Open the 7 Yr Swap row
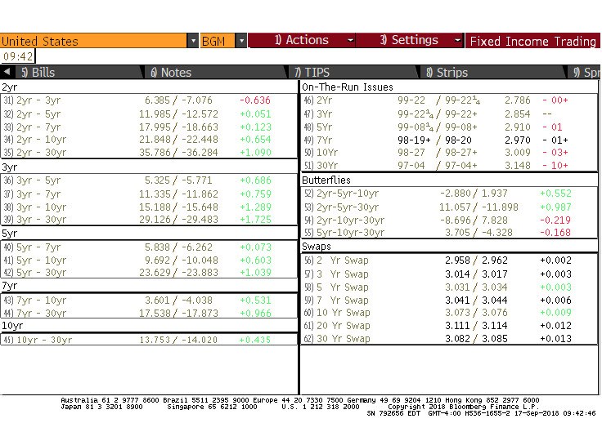602x432 pixels. [x=449, y=301]
